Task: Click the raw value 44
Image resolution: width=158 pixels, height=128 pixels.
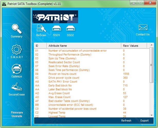Action: (125, 113)
